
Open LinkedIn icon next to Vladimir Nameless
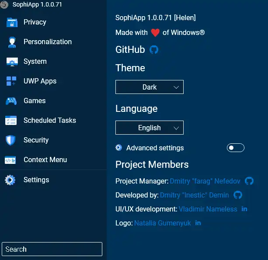(244, 209)
